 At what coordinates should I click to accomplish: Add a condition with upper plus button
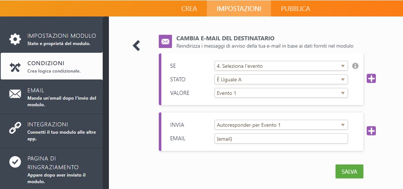click(371, 78)
